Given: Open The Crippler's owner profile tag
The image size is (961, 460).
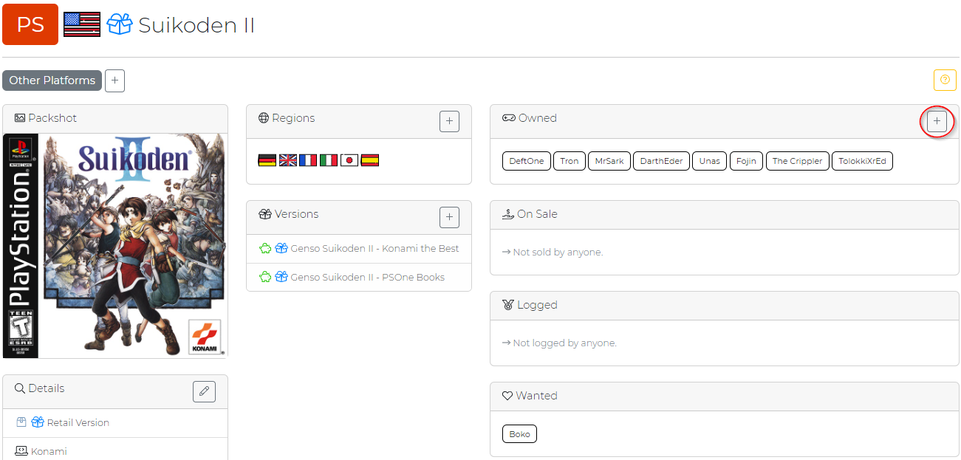Looking at the screenshot, I should (x=798, y=161).
